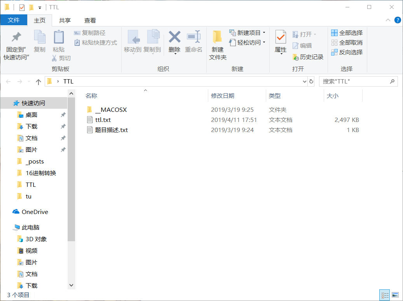This screenshot has width=403, height=301.
Task: Click Pin to Quick access icon
Action: coord(16,37)
